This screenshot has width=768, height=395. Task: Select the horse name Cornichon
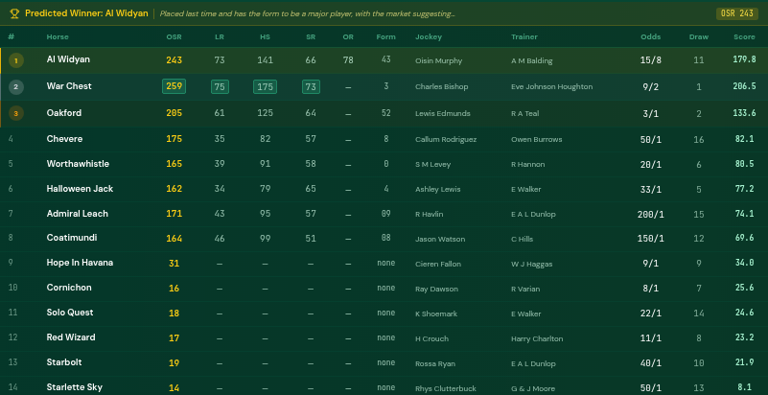coord(69,288)
